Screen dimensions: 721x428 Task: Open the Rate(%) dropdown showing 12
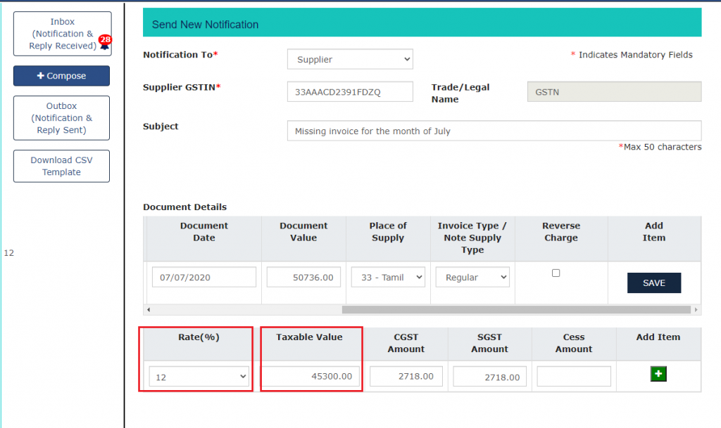(x=199, y=377)
